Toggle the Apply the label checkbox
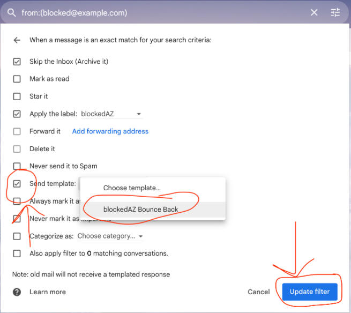The image size is (351, 313). pyautogui.click(x=17, y=114)
